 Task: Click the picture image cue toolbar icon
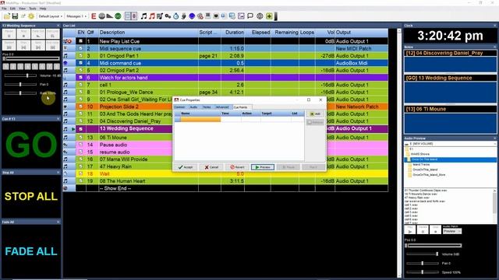241,16
